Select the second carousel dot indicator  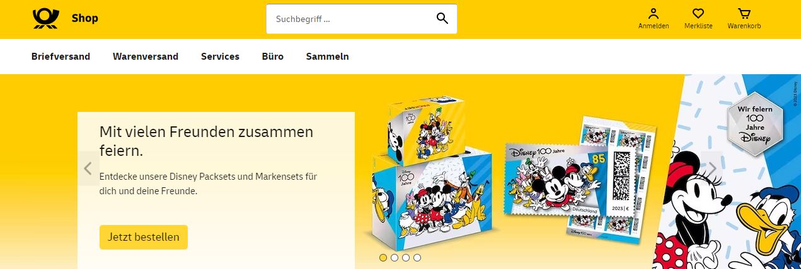point(395,258)
